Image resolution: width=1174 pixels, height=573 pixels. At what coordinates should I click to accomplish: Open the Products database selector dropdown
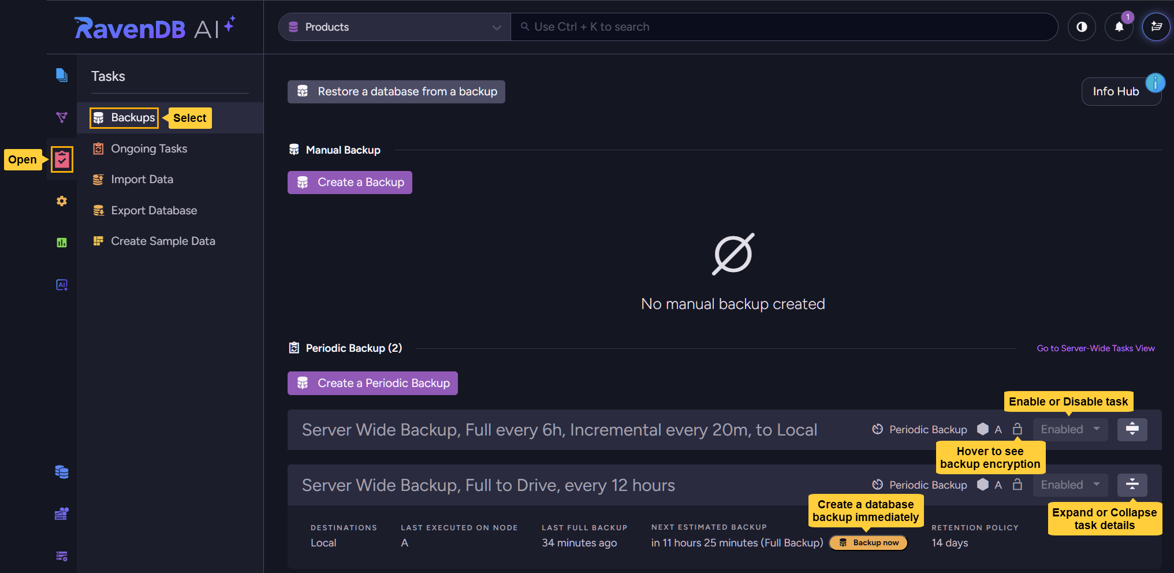click(393, 27)
